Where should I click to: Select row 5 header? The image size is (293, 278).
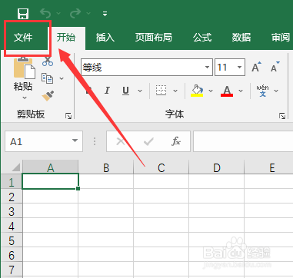click(x=12, y=240)
